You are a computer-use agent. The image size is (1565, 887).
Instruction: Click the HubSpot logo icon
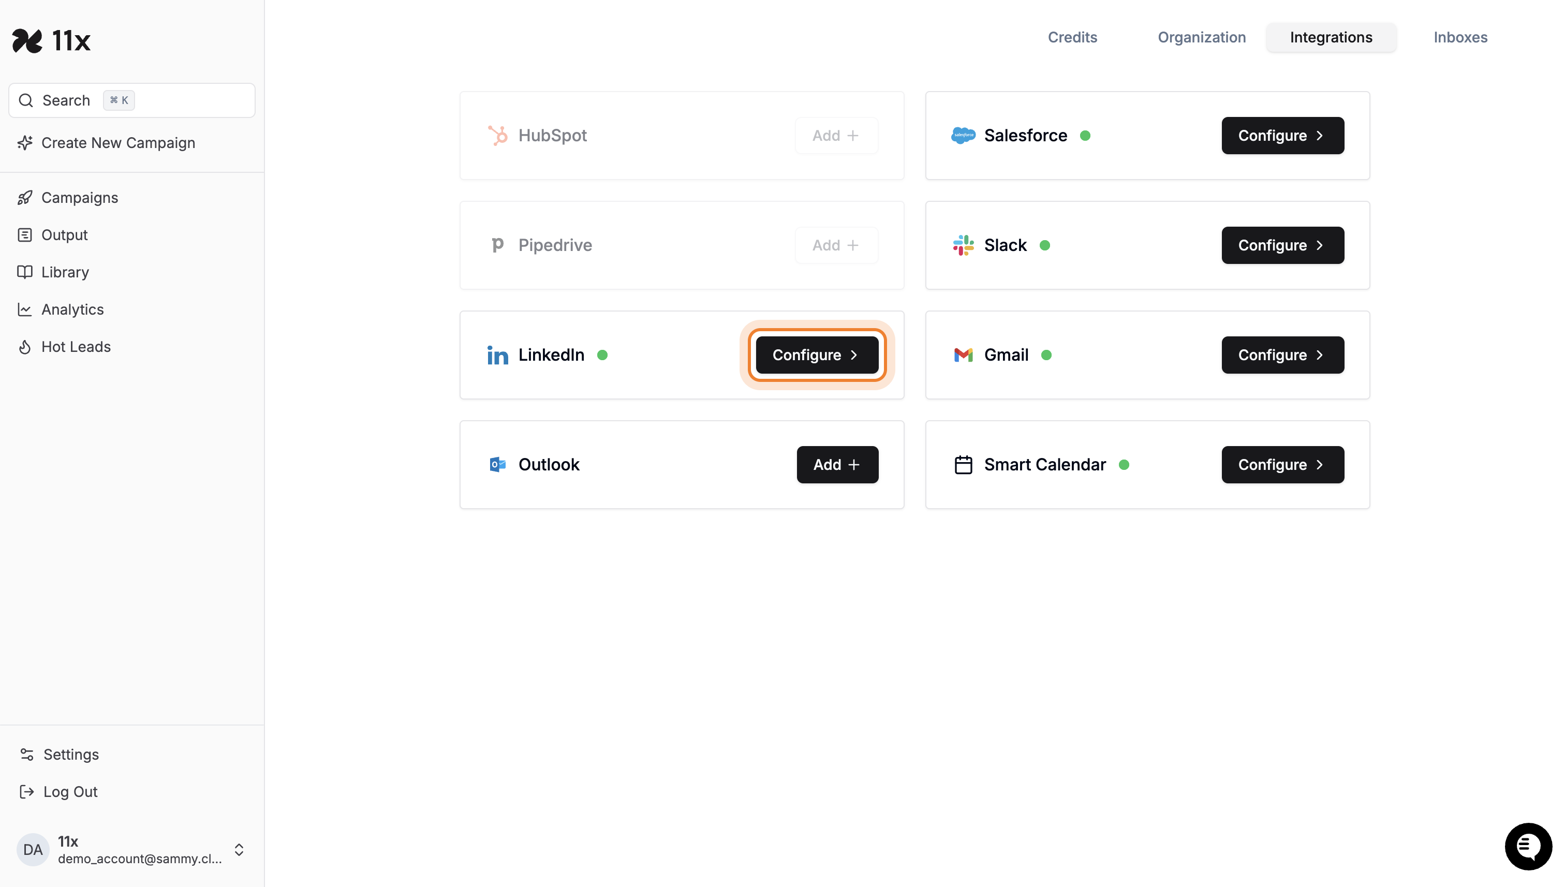(x=497, y=135)
